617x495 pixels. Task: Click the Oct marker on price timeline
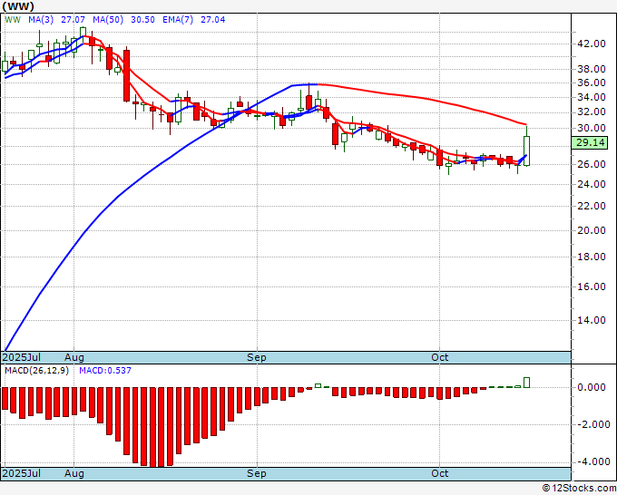[439, 357]
